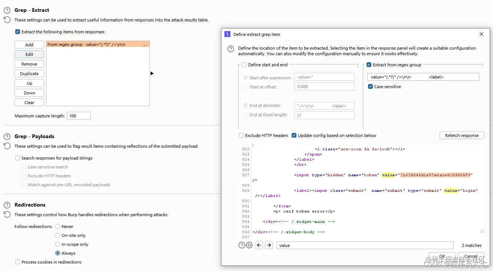Enable Exclude HTTP headers in dialog
The image size is (493, 271).
pyautogui.click(x=241, y=135)
